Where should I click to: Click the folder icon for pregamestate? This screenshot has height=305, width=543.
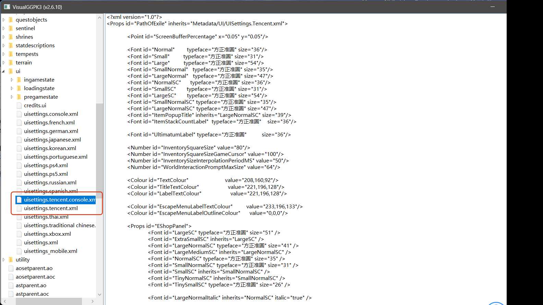pos(19,97)
